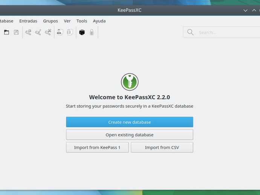Click the edit entry key-with-pencil icon
Screen dimensions: 260x195
[x=38, y=32]
